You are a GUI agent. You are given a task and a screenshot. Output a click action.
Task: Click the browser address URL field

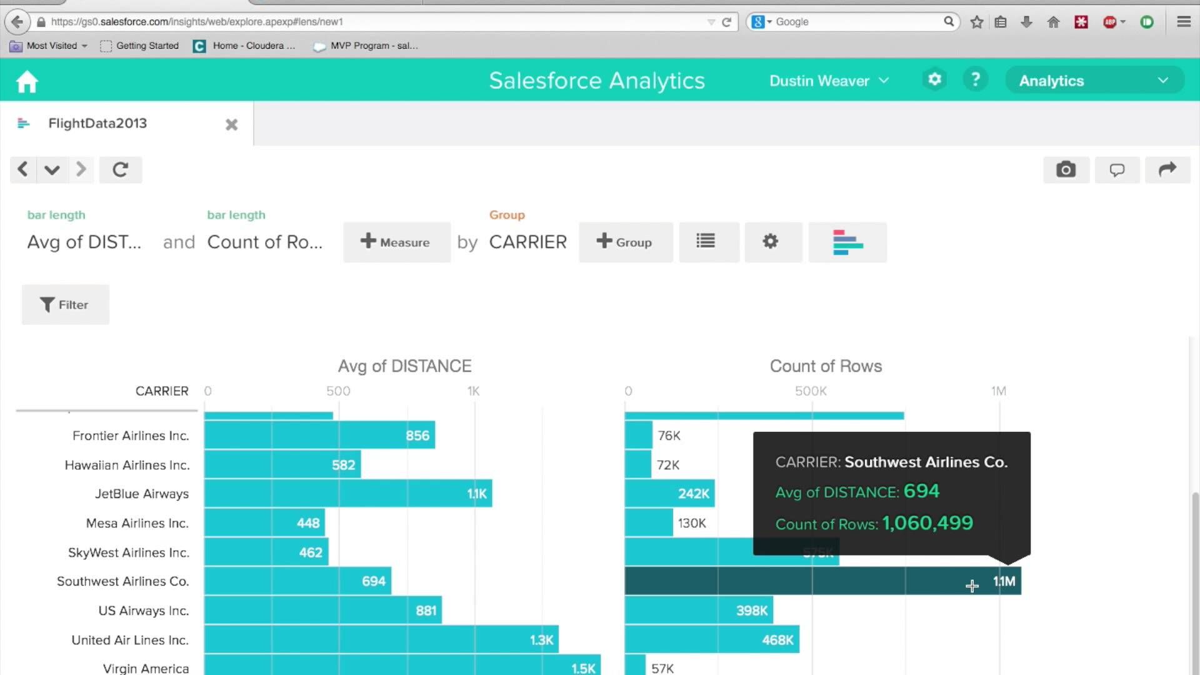(375, 22)
